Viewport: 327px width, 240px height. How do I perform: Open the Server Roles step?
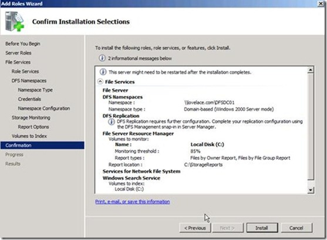tap(18, 53)
